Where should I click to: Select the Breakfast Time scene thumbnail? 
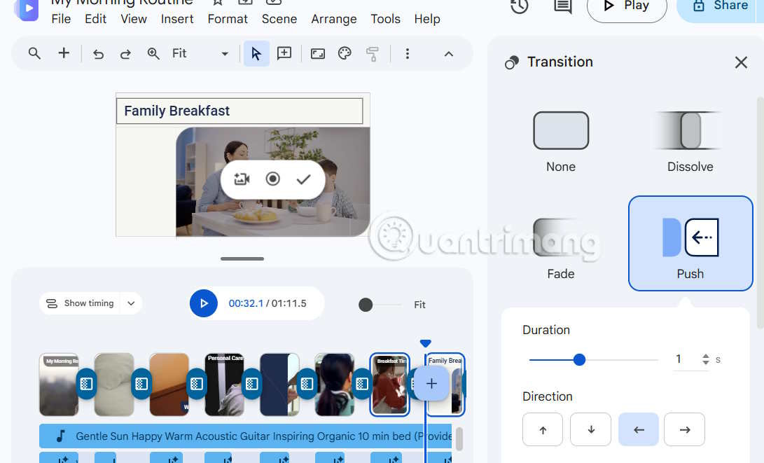tap(389, 384)
